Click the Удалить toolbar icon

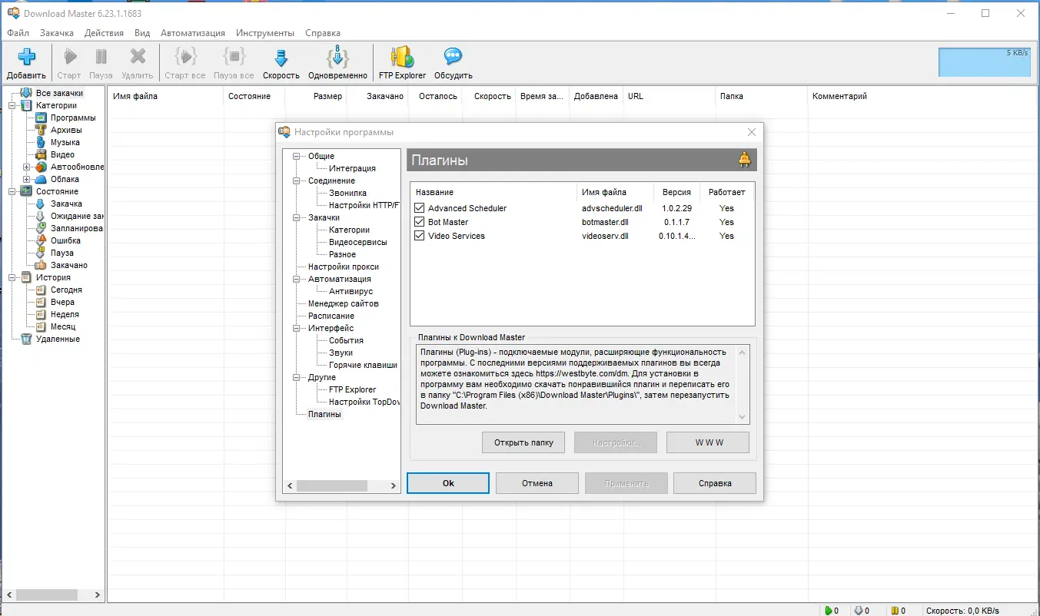[x=138, y=58]
